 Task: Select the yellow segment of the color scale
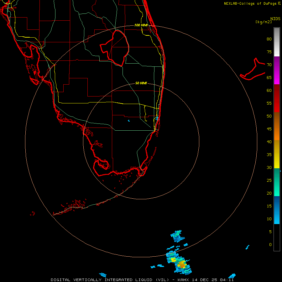click(277, 154)
